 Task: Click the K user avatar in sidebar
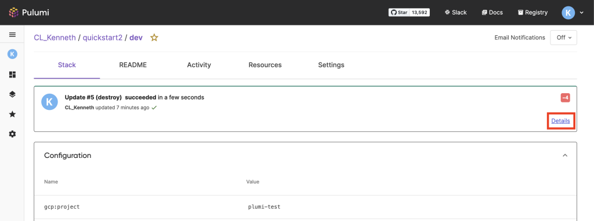coord(12,54)
